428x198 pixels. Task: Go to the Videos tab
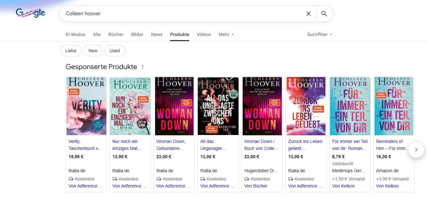(x=204, y=34)
